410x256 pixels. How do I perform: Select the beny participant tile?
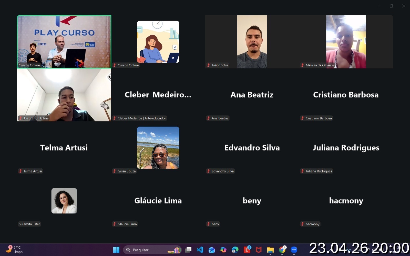pos(252,201)
